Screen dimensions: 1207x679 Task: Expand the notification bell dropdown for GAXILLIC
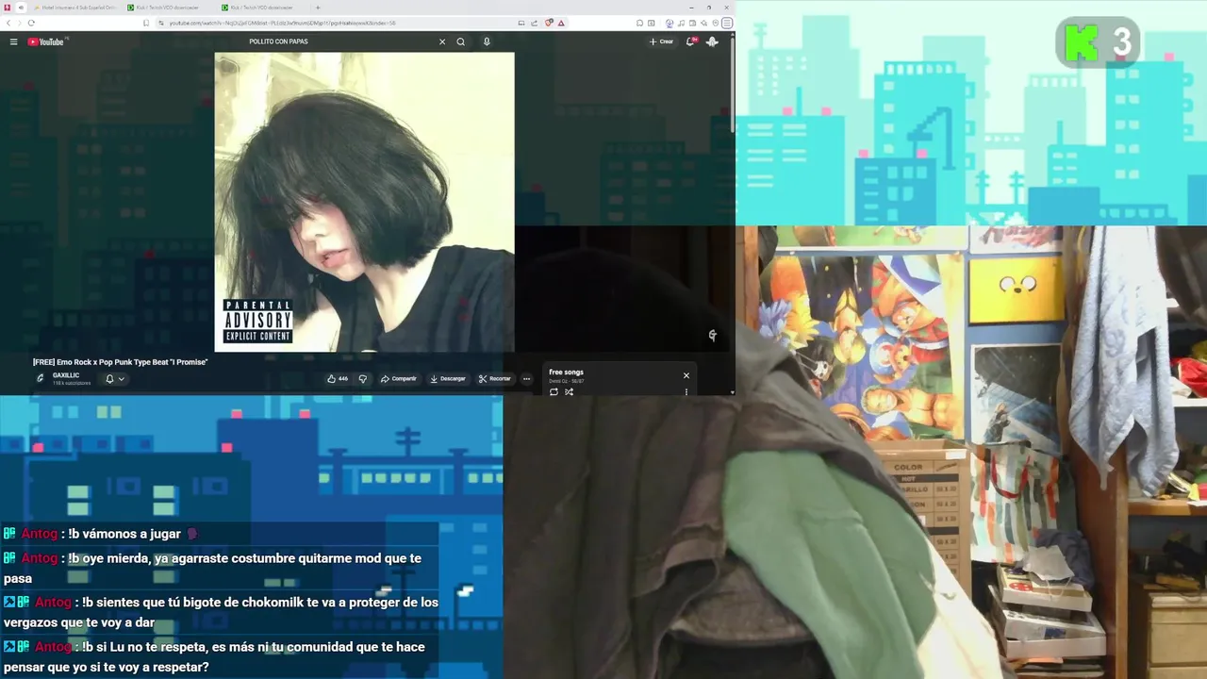tap(115, 378)
